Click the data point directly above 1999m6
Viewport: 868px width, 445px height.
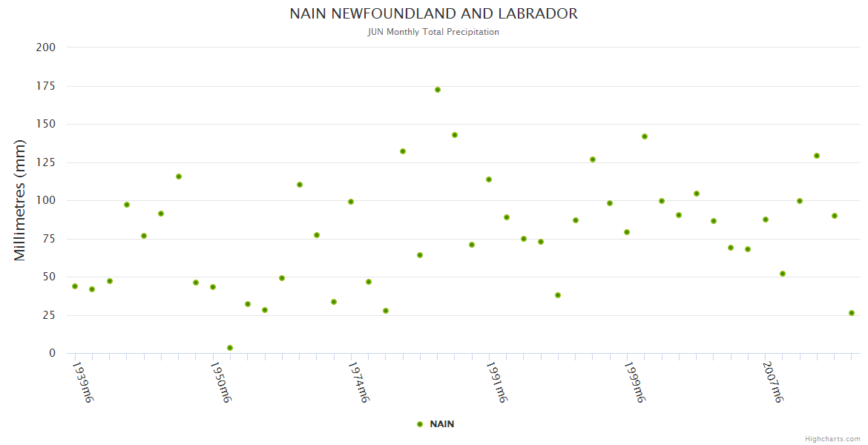[x=627, y=232]
